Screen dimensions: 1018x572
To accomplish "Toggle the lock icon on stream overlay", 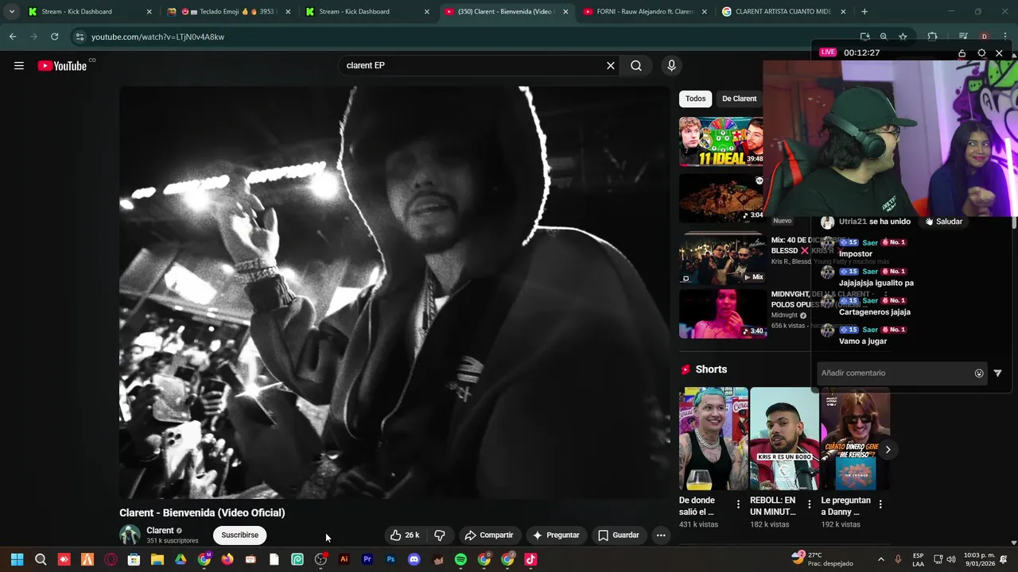I will (x=962, y=53).
